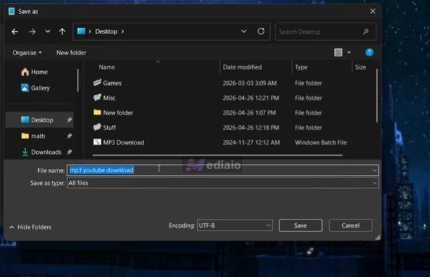Go forward with the right arrow
Image resolution: width=430 pixels, height=277 pixels.
32,32
